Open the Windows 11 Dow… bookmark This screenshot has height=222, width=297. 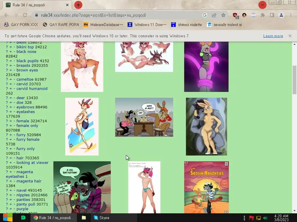tap(147, 25)
